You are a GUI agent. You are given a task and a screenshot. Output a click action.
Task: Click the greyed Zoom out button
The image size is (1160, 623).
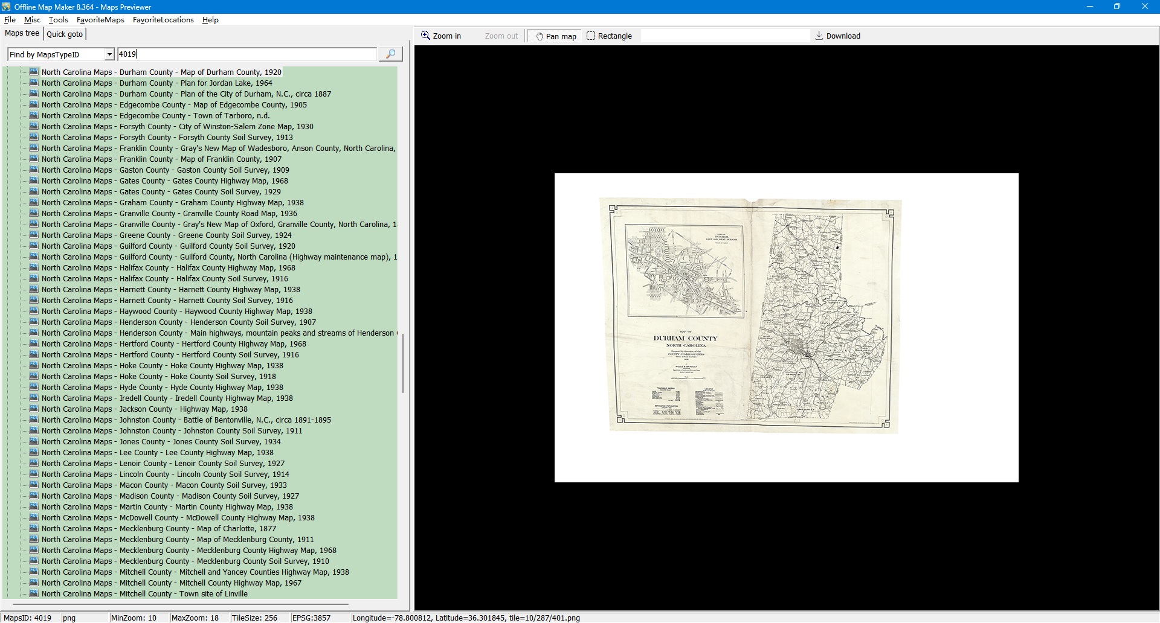500,36
